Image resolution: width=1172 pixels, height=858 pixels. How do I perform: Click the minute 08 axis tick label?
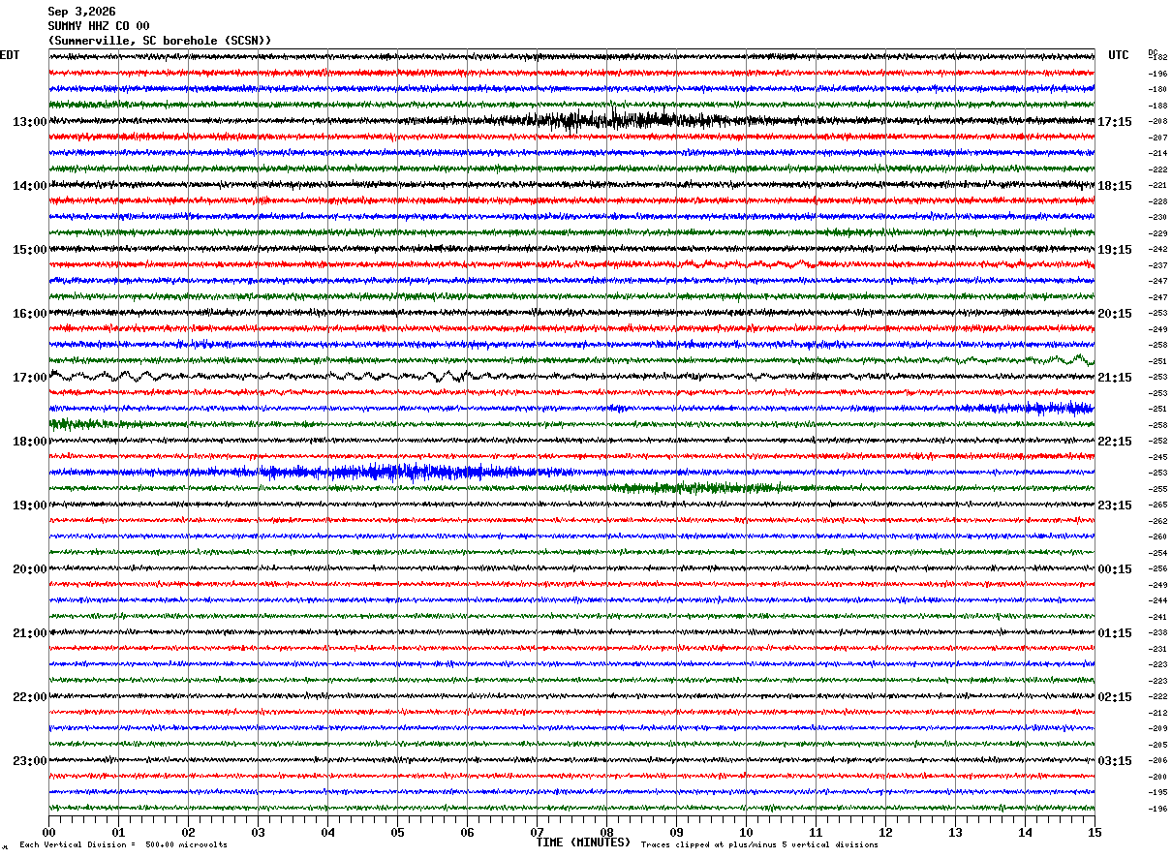pos(606,833)
